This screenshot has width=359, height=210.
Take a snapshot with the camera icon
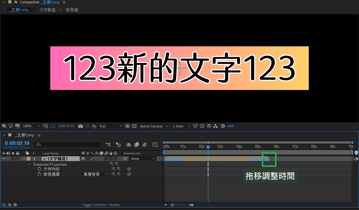tap(81, 126)
